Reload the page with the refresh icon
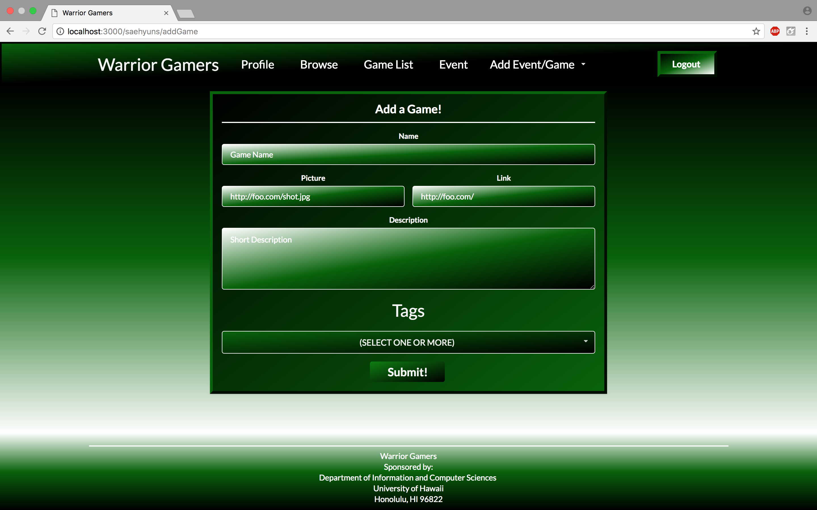The width and height of the screenshot is (817, 510). tap(42, 31)
